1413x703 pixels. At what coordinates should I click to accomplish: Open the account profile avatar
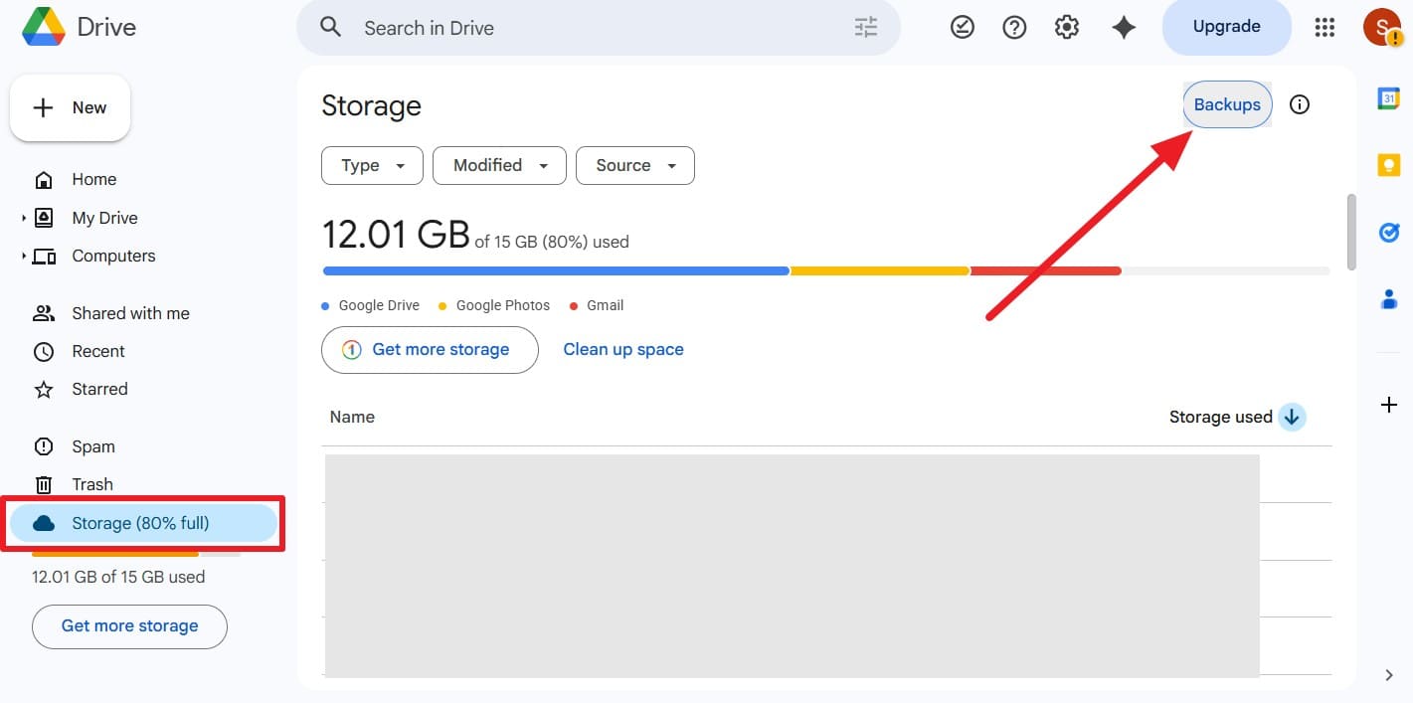click(x=1382, y=27)
